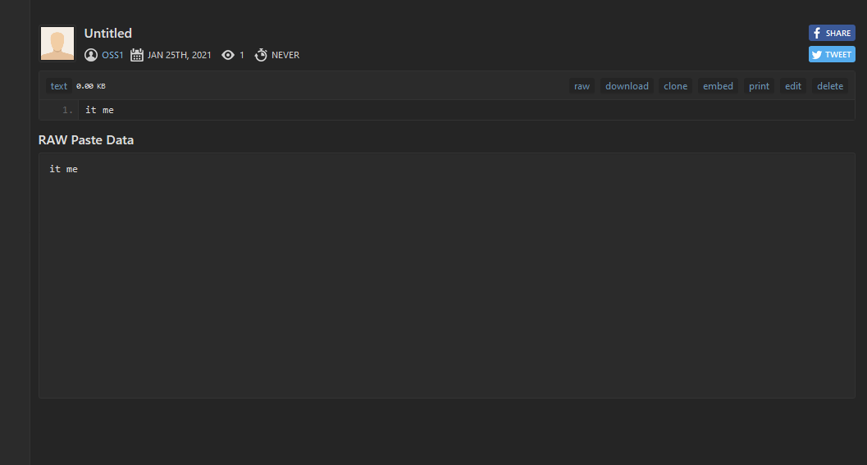This screenshot has width=867, height=465.
Task: Click the line number 1
Action: pos(67,110)
